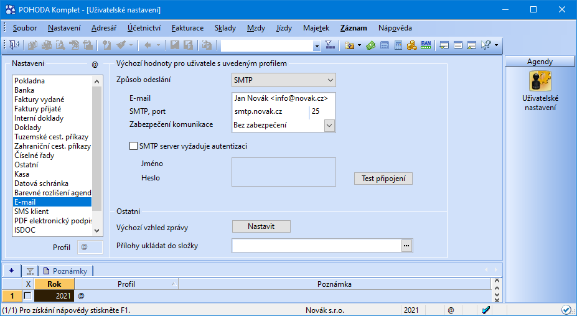Click the Nastavení list scroll-down arrow
Image resolution: width=577 pixels, height=316 pixels.
tap(96, 231)
